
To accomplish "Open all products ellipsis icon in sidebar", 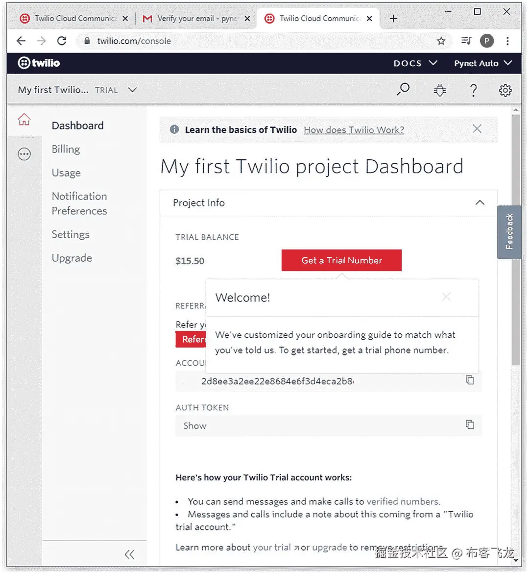I will [x=24, y=154].
